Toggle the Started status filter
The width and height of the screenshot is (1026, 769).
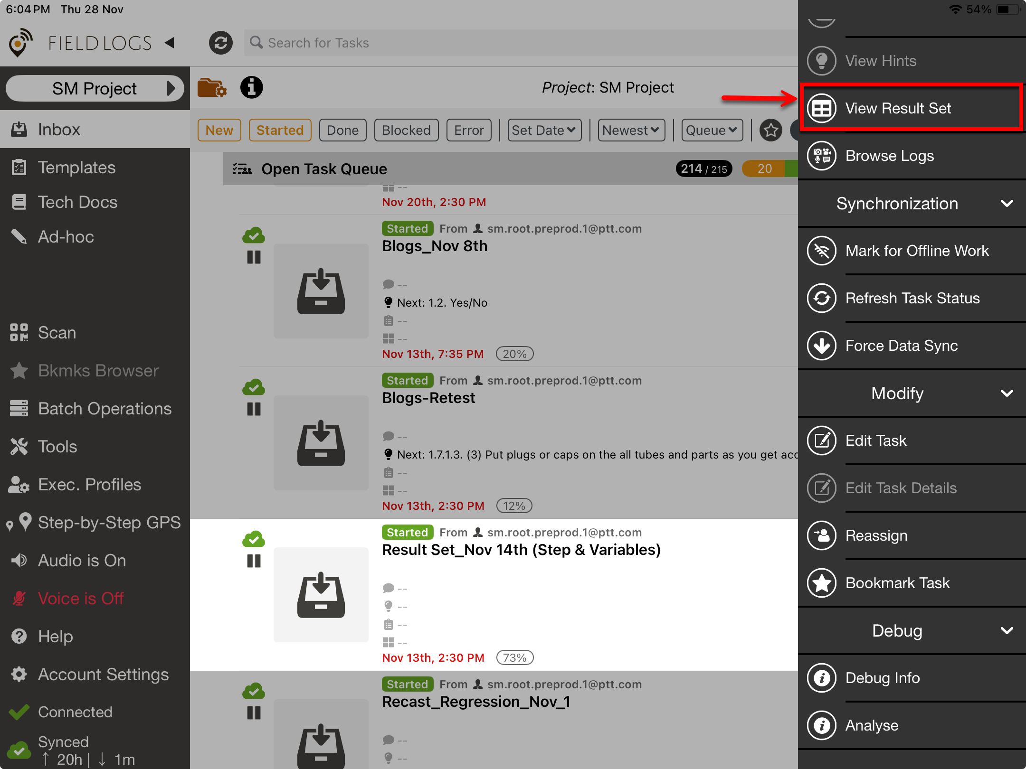[x=280, y=130]
